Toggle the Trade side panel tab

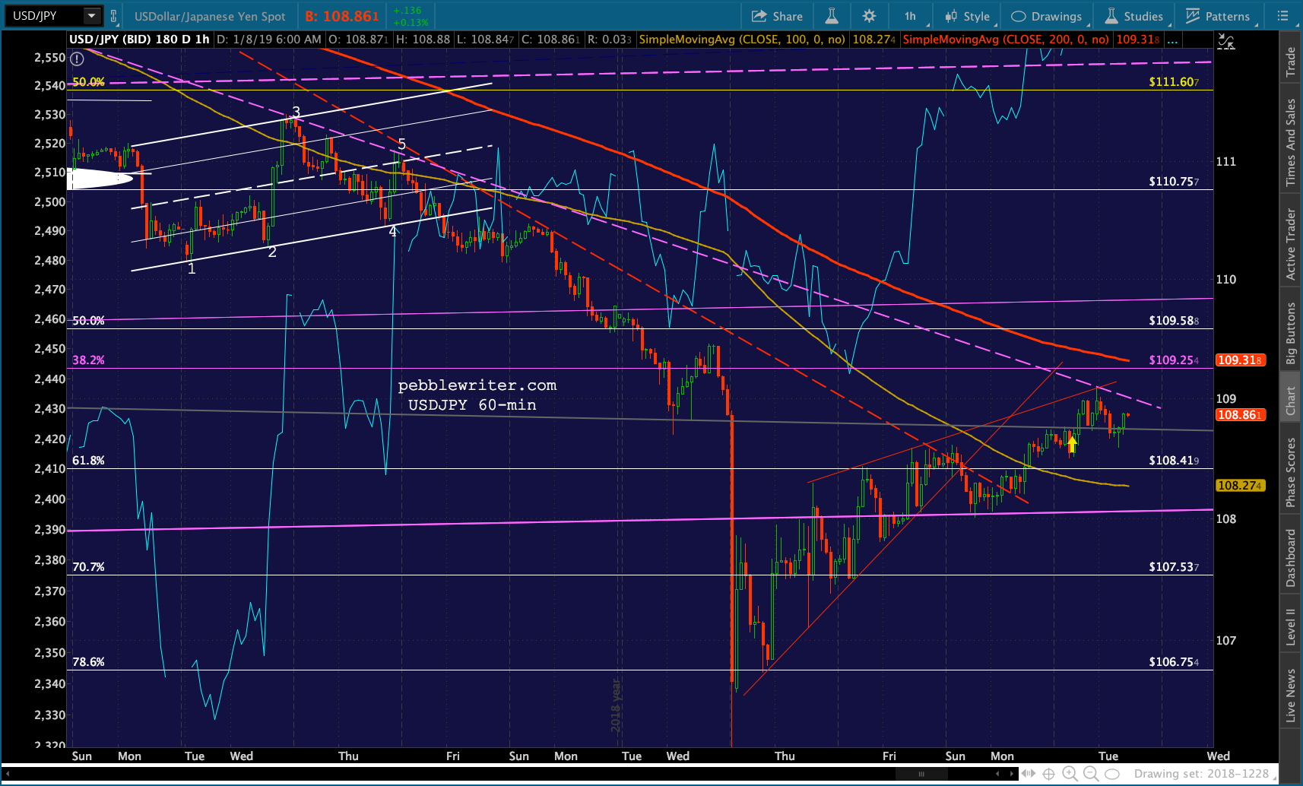[1290, 62]
